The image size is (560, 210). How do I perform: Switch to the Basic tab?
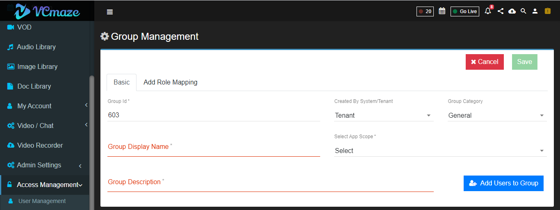coord(121,82)
